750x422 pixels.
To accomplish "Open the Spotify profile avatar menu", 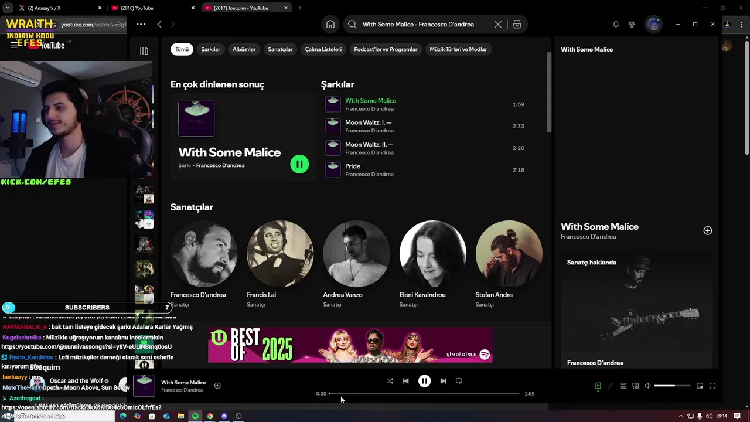I will click(x=653, y=24).
